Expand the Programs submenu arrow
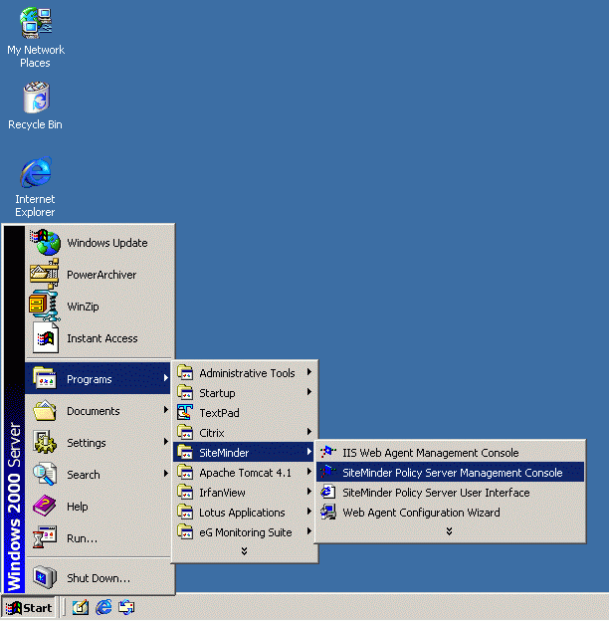Viewport: 609px width, 621px height. 166,378
